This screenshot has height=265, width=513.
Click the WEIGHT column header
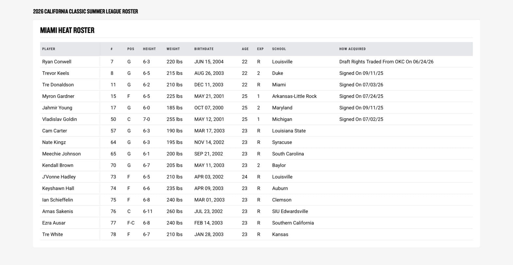173,49
